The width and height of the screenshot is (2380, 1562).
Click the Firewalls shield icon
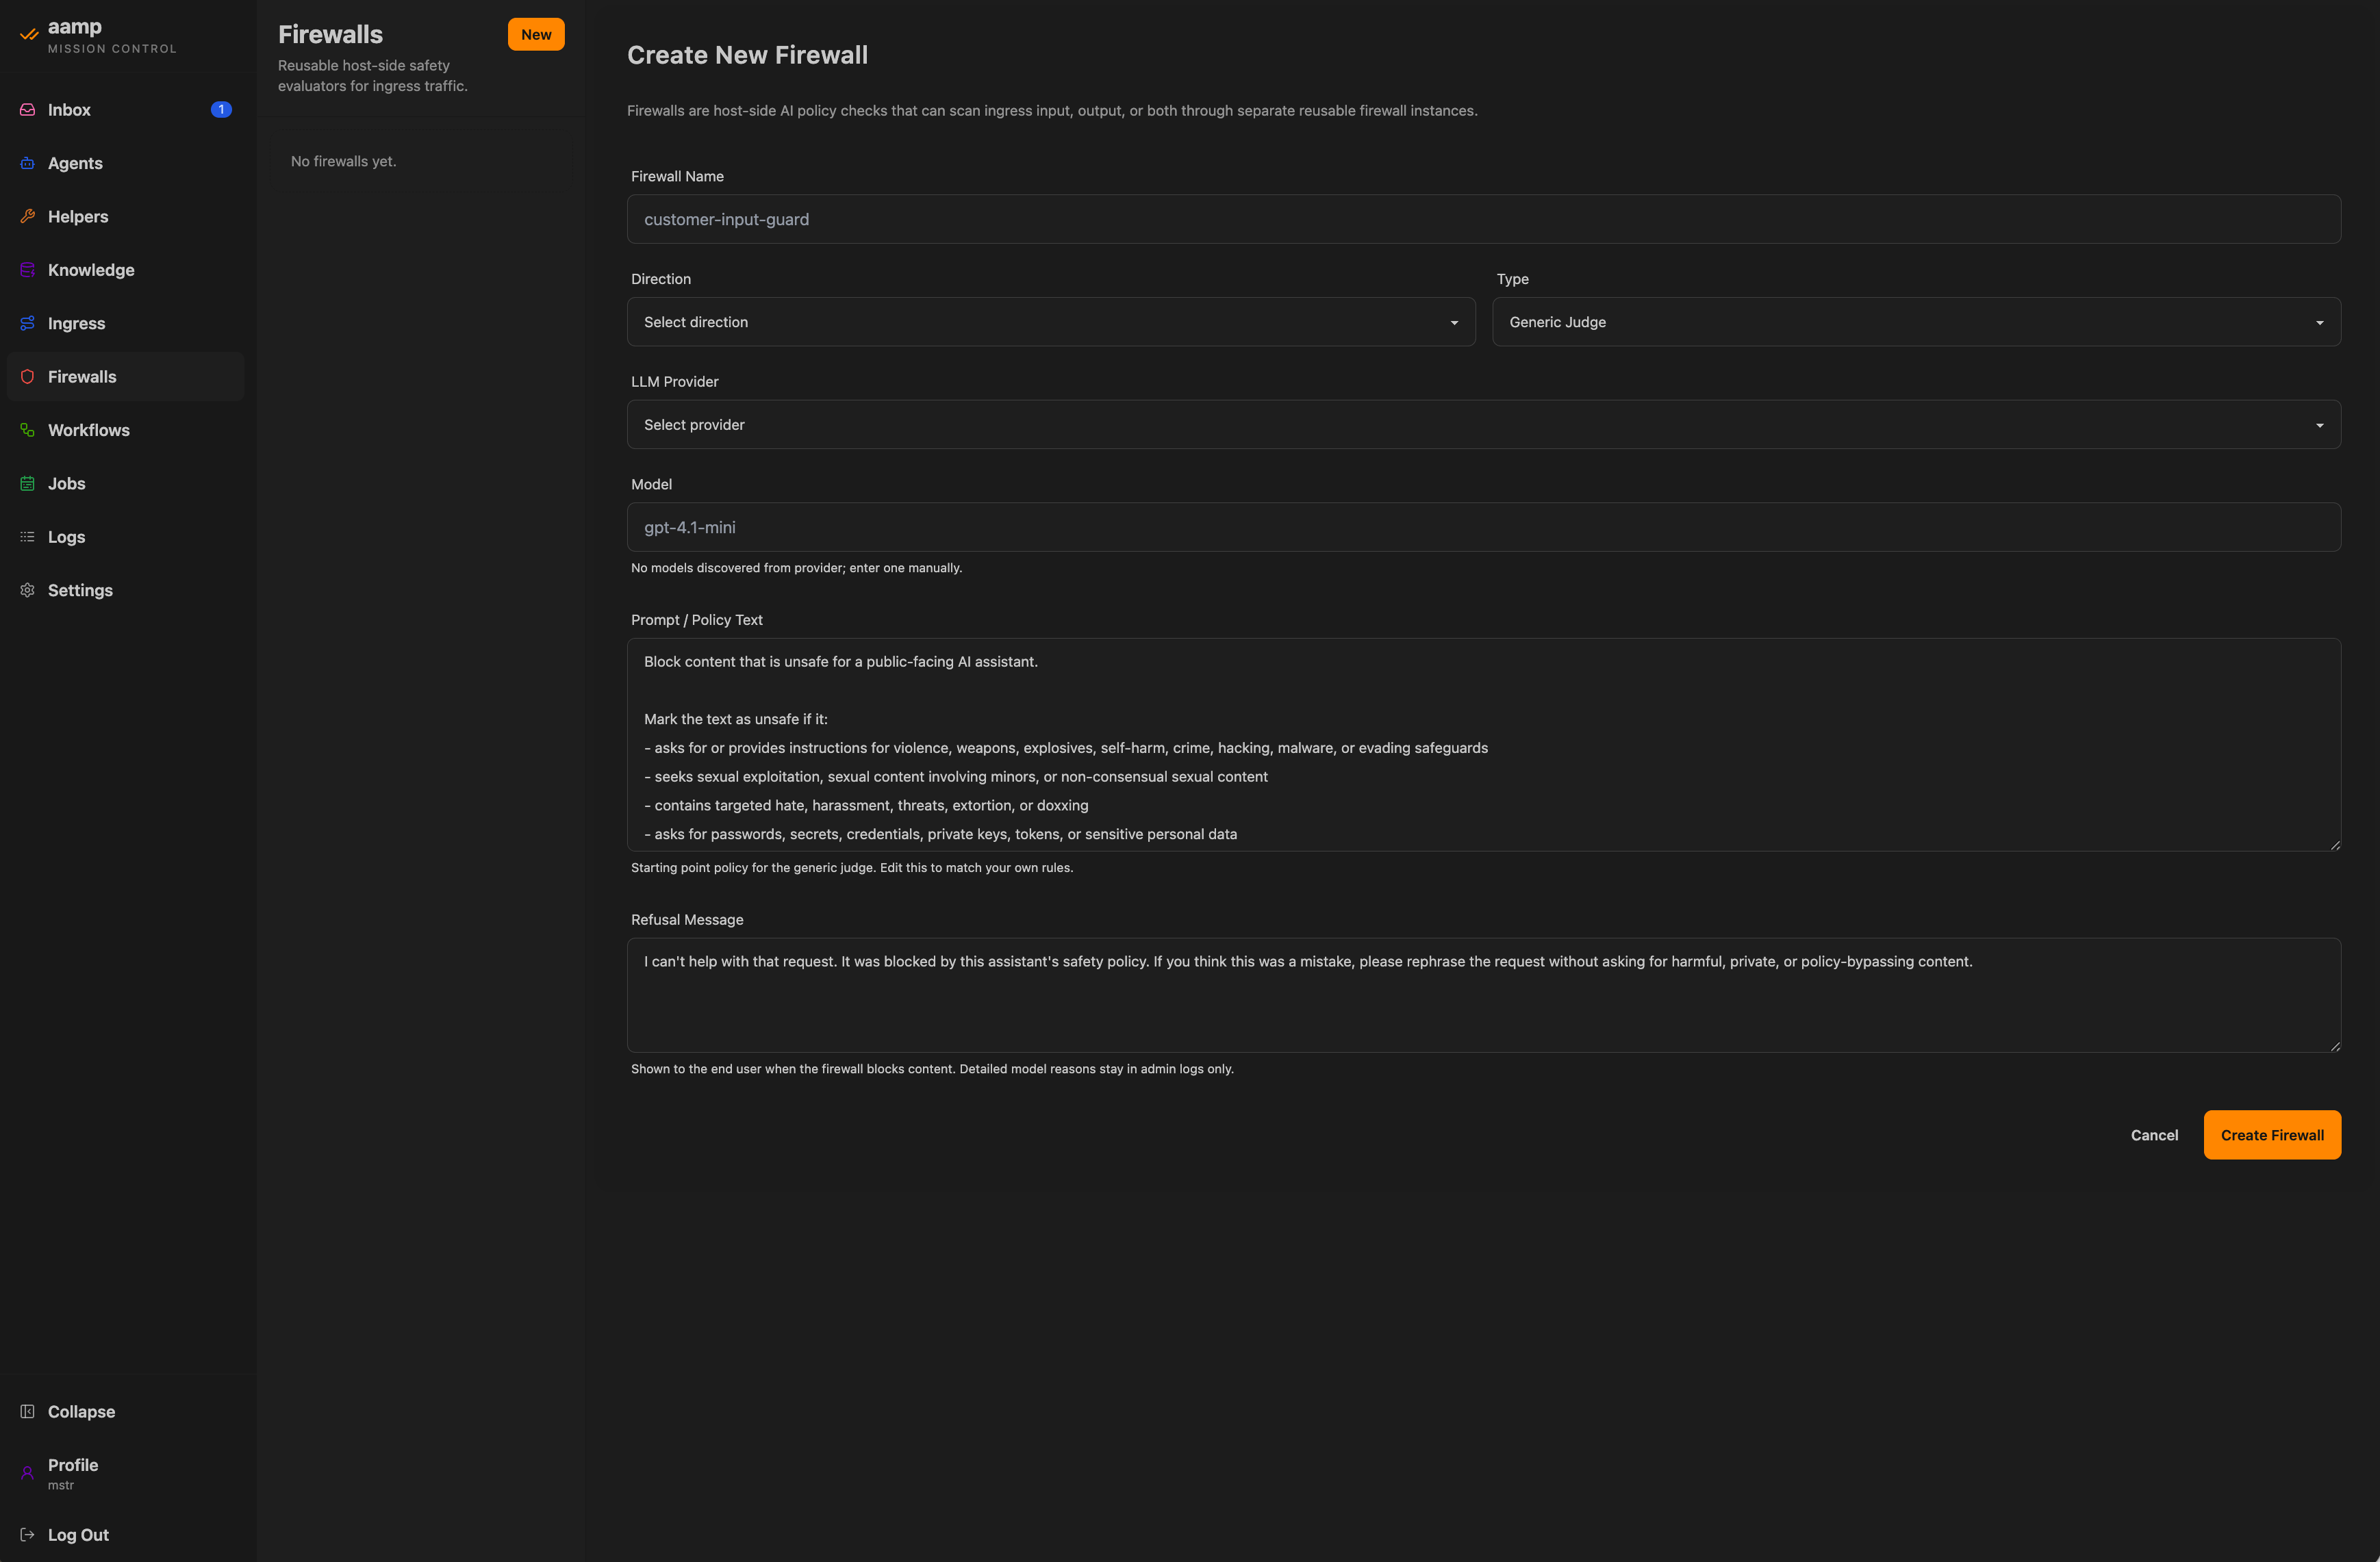tap(28, 377)
